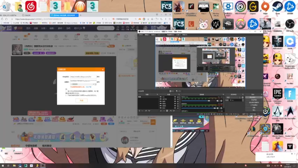This screenshot has height=168, width=298.
Task: Open source properties gear in OBS Sources toolbar
Action: pyautogui.click(x=167, y=111)
